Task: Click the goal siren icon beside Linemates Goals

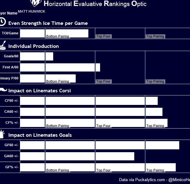Action: [x=3, y=134]
